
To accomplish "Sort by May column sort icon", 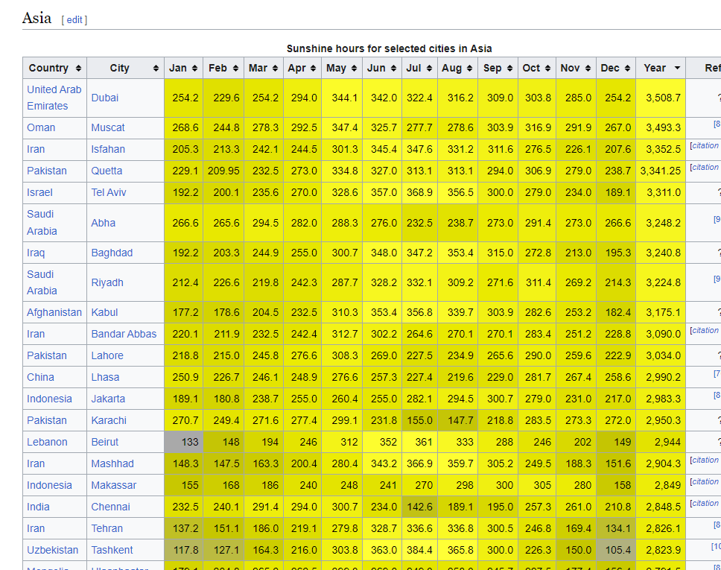I will click(x=354, y=68).
